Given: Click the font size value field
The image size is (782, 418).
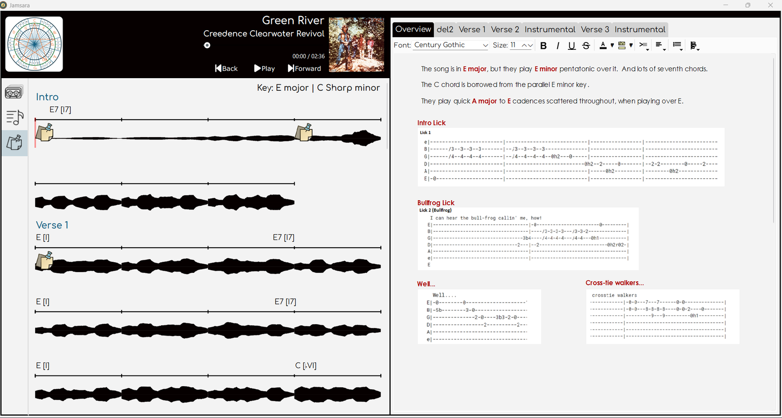Looking at the screenshot, I should pyautogui.click(x=515, y=45).
